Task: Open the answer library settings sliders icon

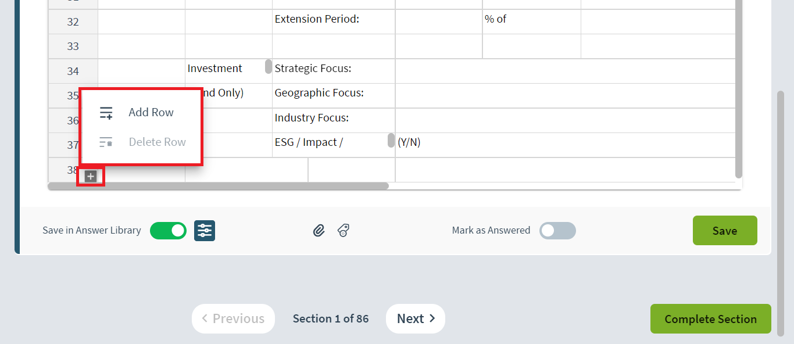Action: click(x=205, y=231)
